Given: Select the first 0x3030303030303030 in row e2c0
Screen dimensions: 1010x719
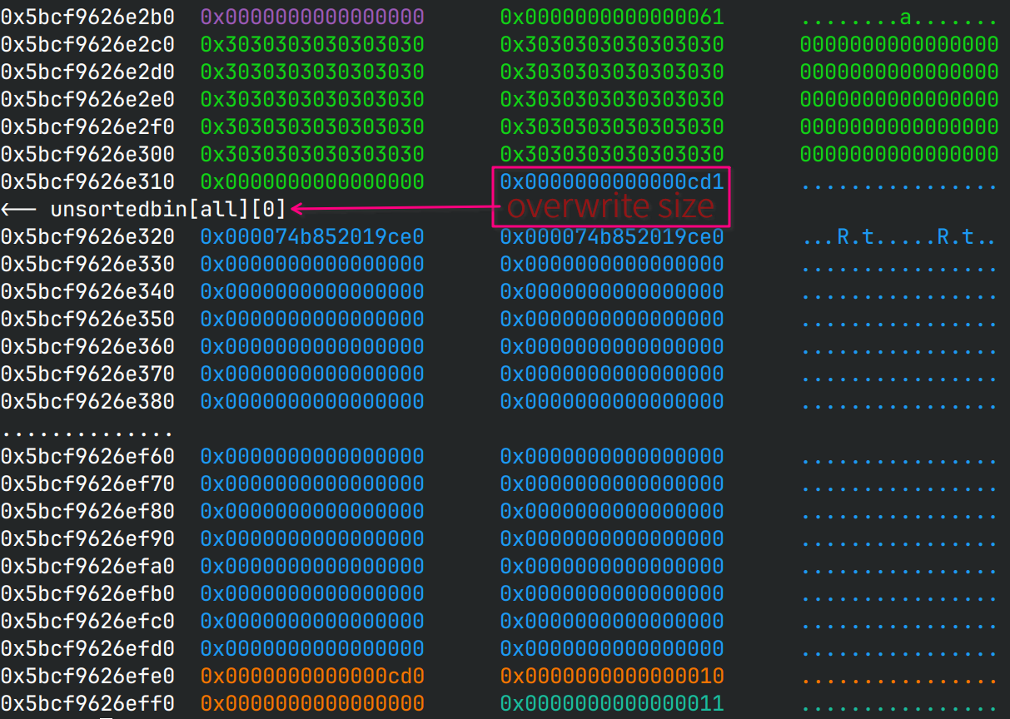Looking at the screenshot, I should [x=312, y=44].
